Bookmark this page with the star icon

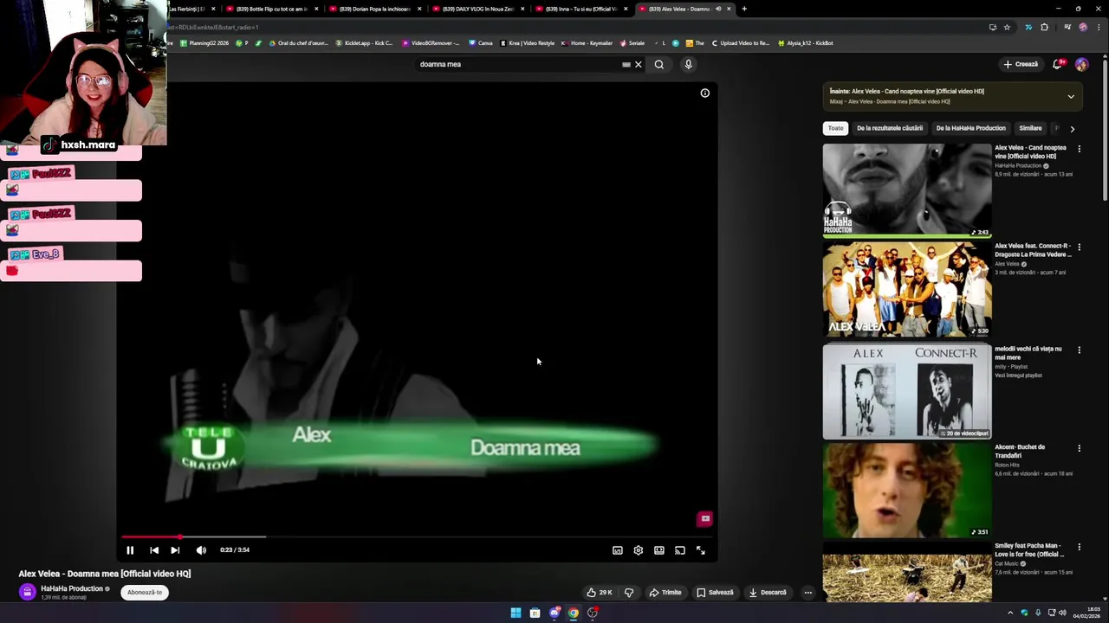pyautogui.click(x=1007, y=27)
